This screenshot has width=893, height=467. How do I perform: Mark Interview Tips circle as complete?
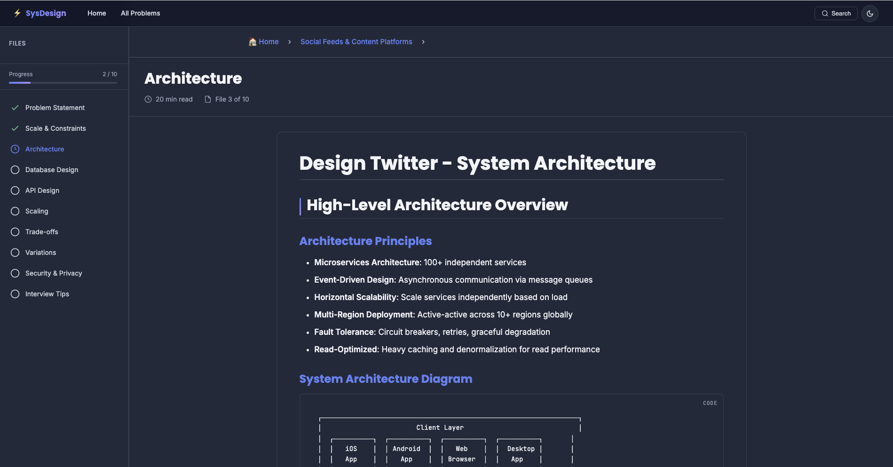[15, 293]
